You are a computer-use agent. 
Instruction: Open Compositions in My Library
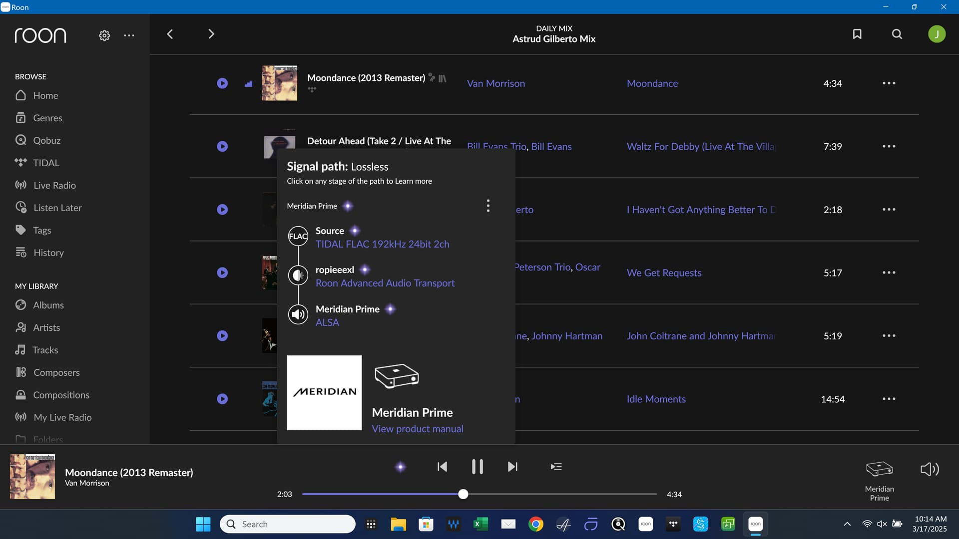click(52, 395)
